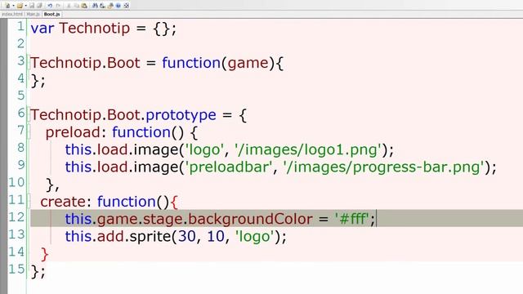Click the Copy icon in toolbar
The image size is (523, 294).
(x=76, y=6)
